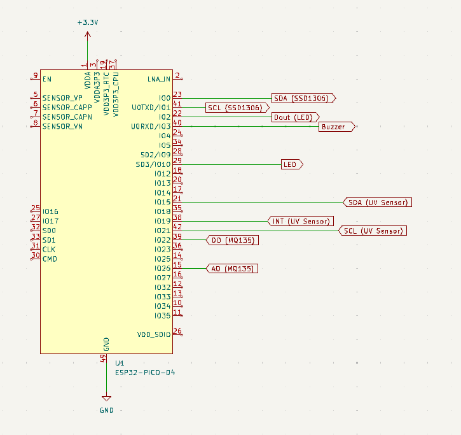This screenshot has width=461, height=435.
Task: Click the IO32 pin name
Action: click(163, 287)
